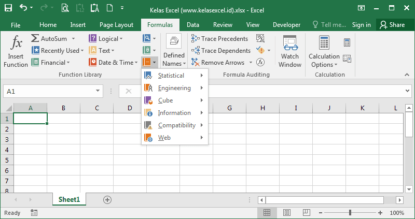415x219 pixels.
Task: Select row 5 header
Action: [7, 160]
